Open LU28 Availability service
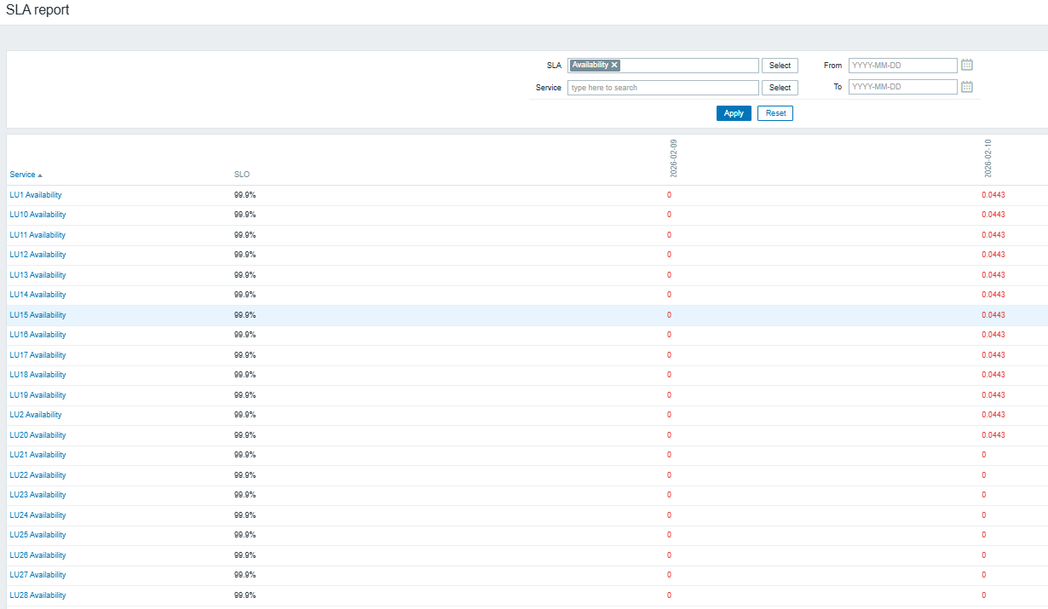The height and width of the screenshot is (609, 1048). [x=37, y=595]
